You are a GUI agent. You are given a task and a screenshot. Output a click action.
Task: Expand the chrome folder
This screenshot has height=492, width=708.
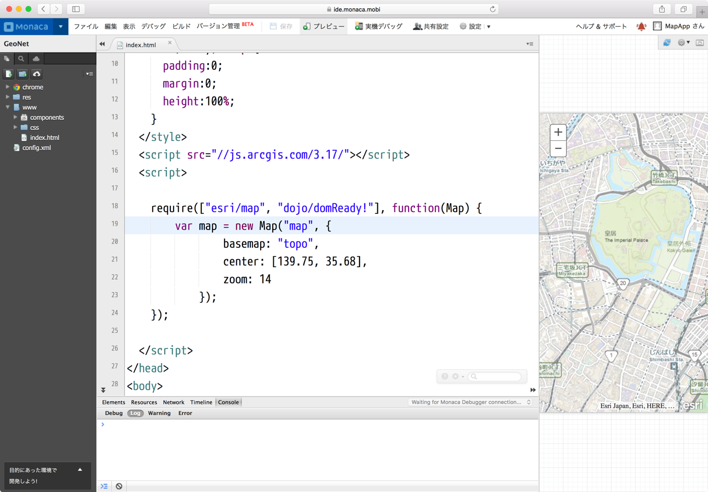[x=7, y=87]
